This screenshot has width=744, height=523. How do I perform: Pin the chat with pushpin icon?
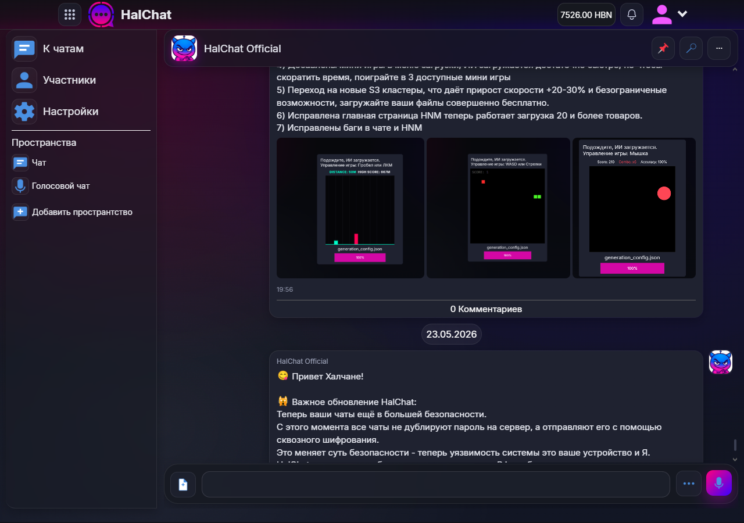(x=663, y=48)
